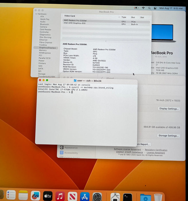
Task: Launch Music app from the Dock
Action: (x=60, y=196)
